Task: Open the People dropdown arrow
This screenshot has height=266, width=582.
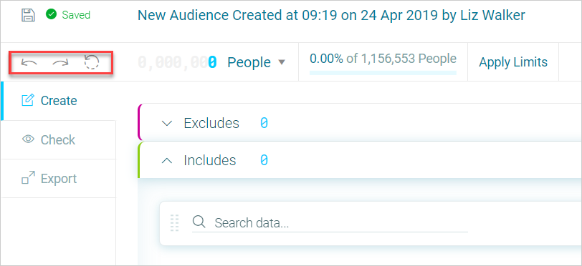Action: (282, 62)
